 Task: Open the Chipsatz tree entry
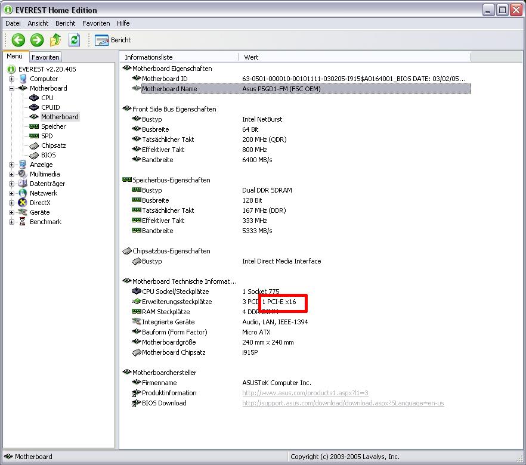(53, 145)
